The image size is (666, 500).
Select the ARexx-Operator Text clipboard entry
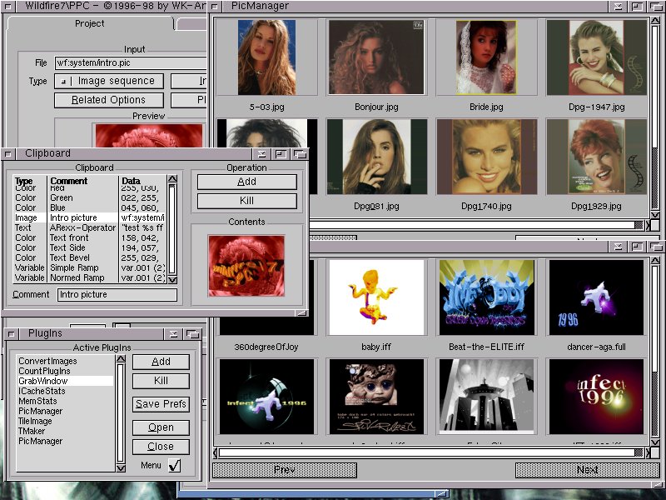83,227
